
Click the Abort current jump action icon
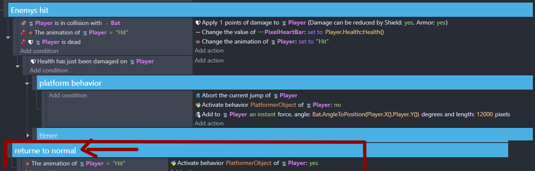pyautogui.click(x=198, y=95)
